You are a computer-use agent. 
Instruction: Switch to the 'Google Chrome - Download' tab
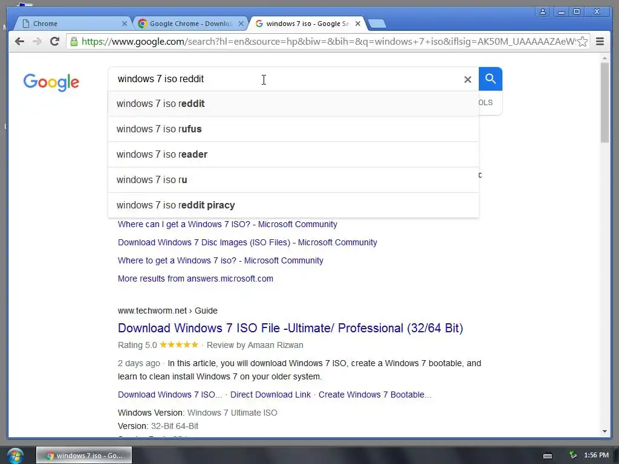[x=190, y=24]
